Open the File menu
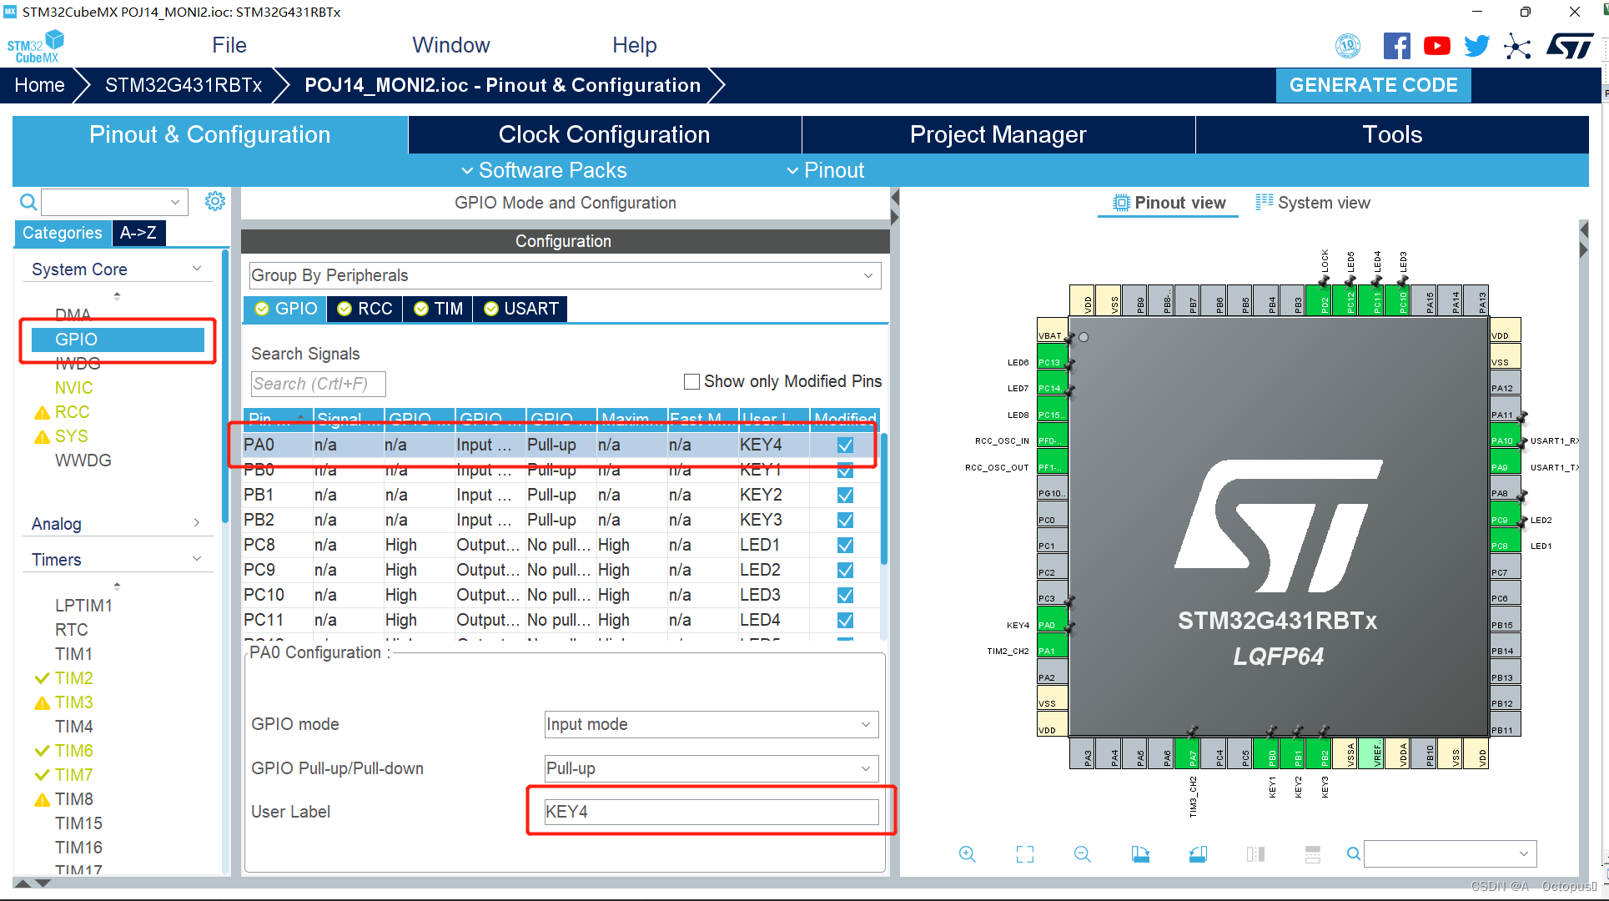 click(229, 45)
